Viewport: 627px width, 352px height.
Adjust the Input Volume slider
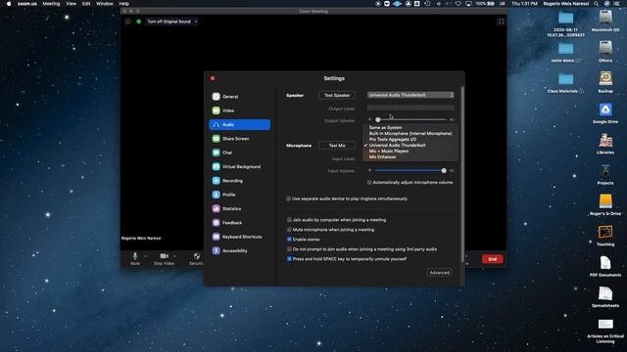(x=444, y=171)
